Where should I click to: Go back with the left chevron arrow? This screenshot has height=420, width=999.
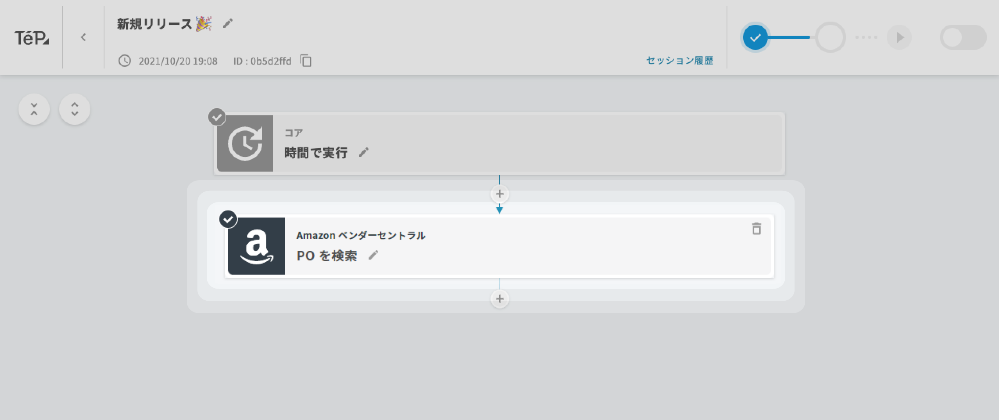(x=83, y=37)
